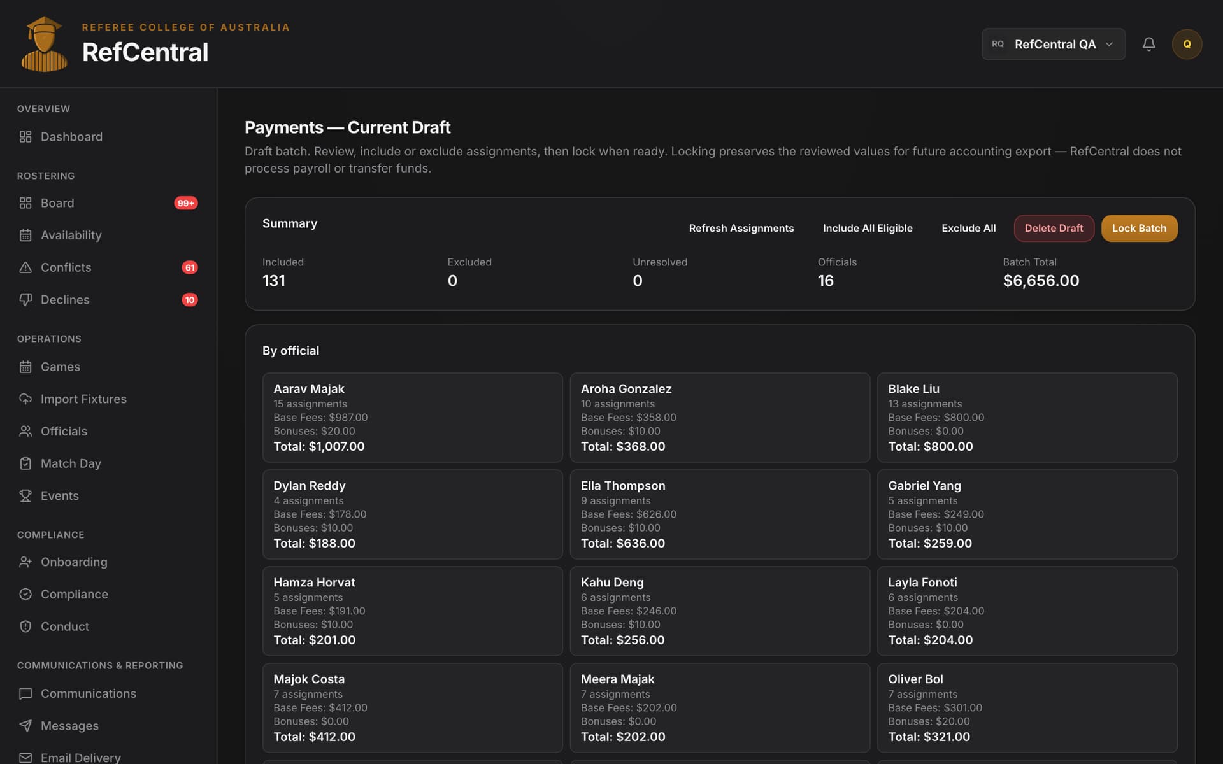Open the Officials page
This screenshot has width=1223, height=764.
point(108,432)
